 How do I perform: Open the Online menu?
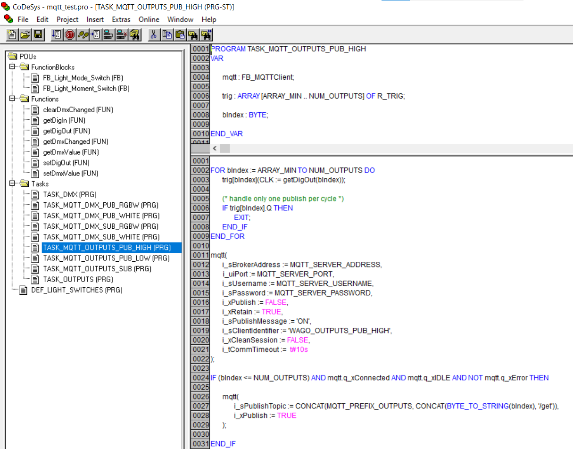pyautogui.click(x=149, y=20)
